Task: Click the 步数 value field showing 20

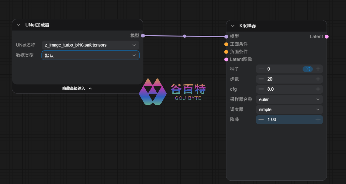Action: tap(289, 79)
